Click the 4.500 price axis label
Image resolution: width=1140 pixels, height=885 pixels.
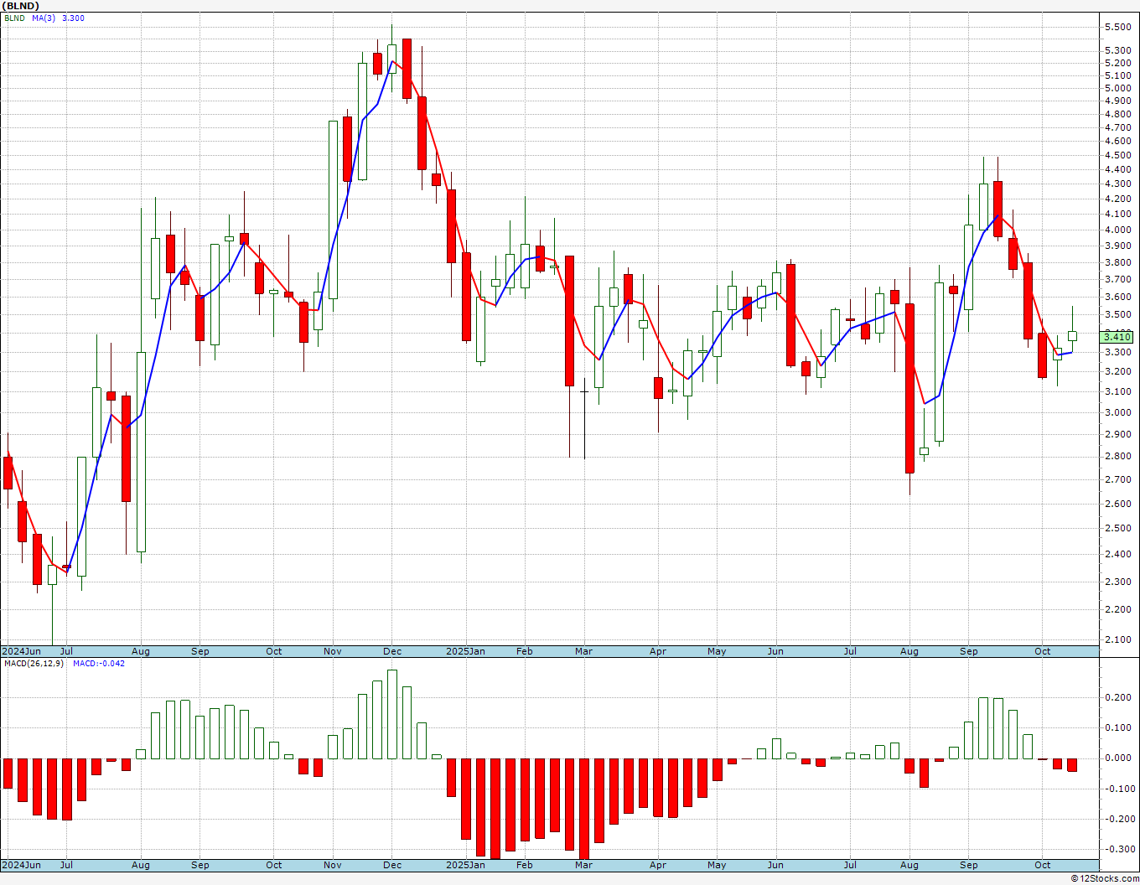pos(1118,155)
